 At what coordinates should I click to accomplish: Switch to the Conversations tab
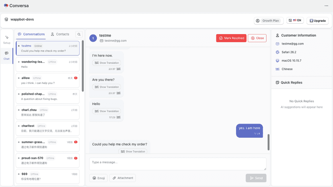(31, 34)
